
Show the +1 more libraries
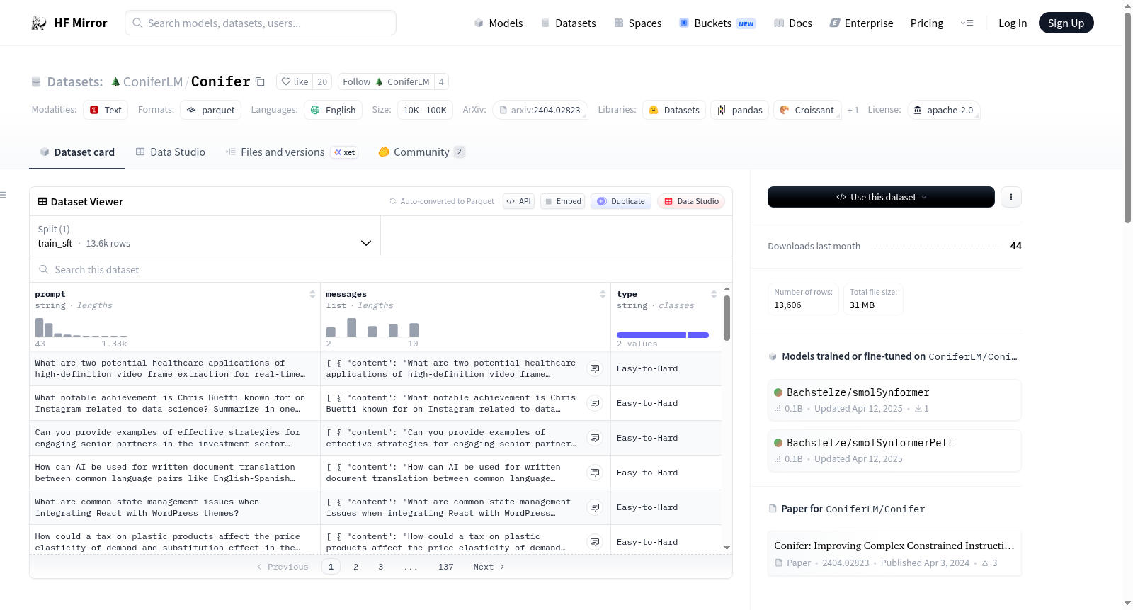click(x=853, y=111)
